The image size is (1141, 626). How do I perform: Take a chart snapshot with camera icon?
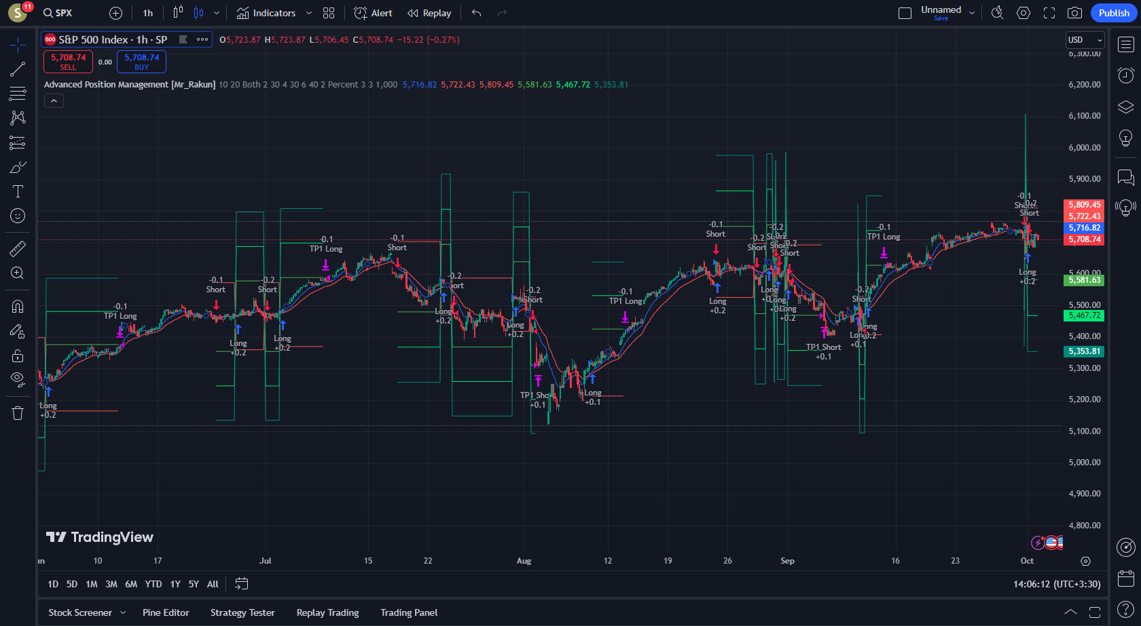tap(1074, 13)
